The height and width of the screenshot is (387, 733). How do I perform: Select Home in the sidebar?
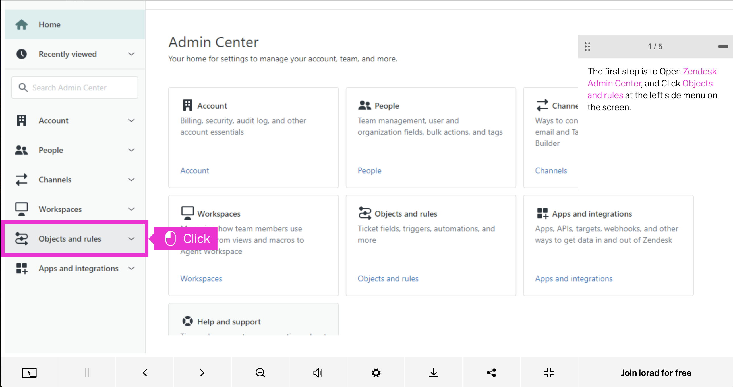point(75,24)
